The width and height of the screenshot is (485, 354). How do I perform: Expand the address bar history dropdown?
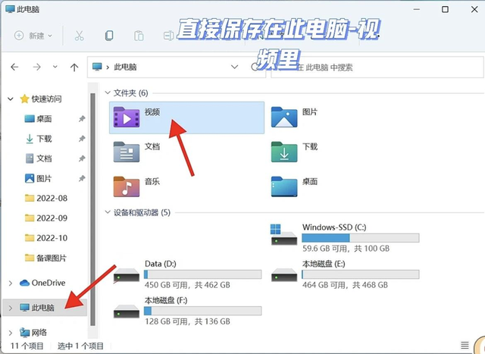pos(234,67)
